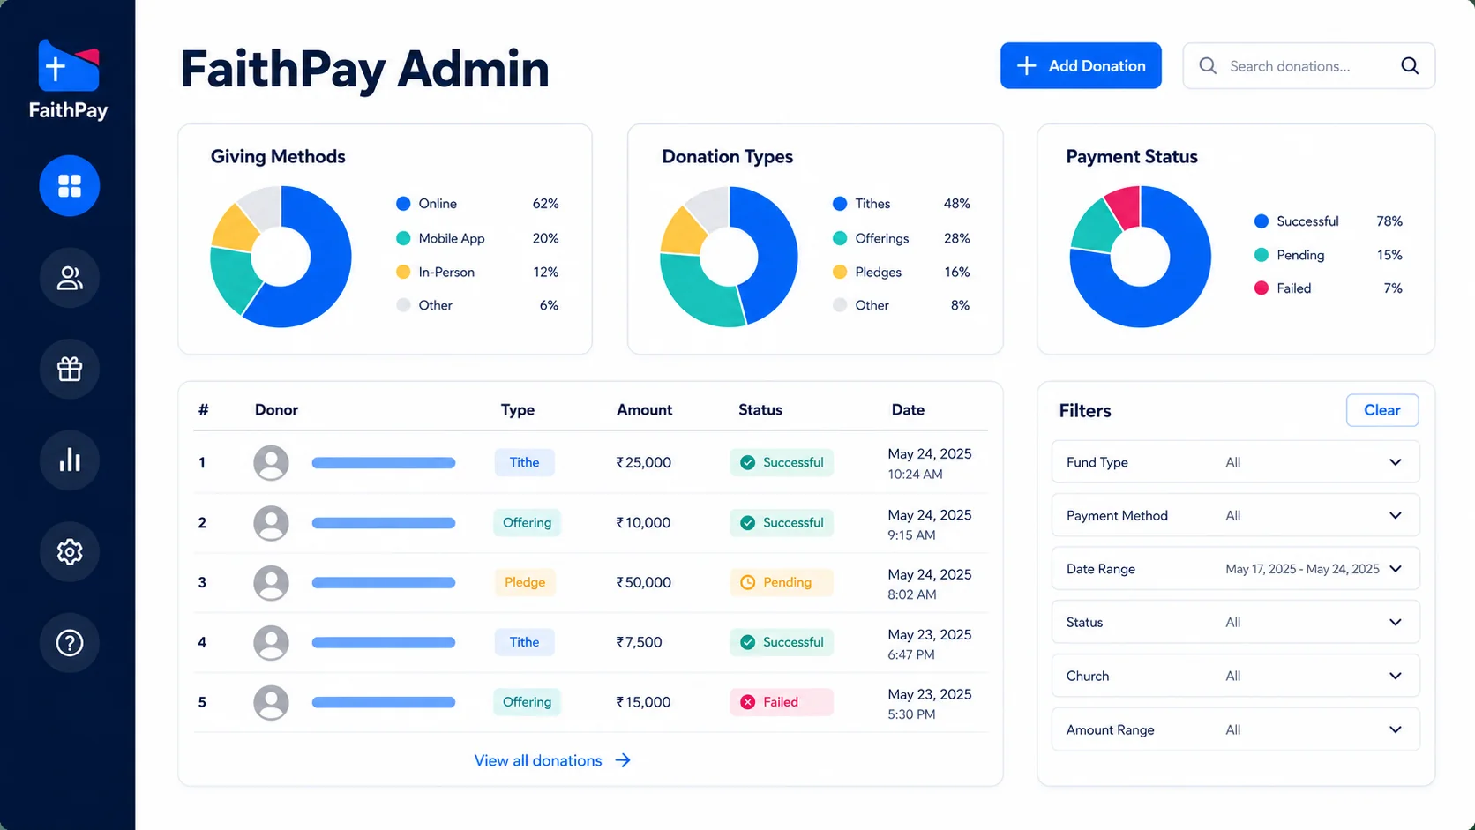Click the Donation Types donut chart
This screenshot has height=830, width=1475.
729,257
